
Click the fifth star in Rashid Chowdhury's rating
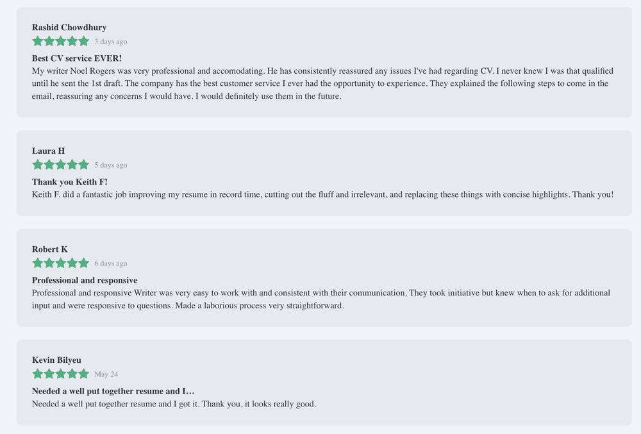coord(84,41)
